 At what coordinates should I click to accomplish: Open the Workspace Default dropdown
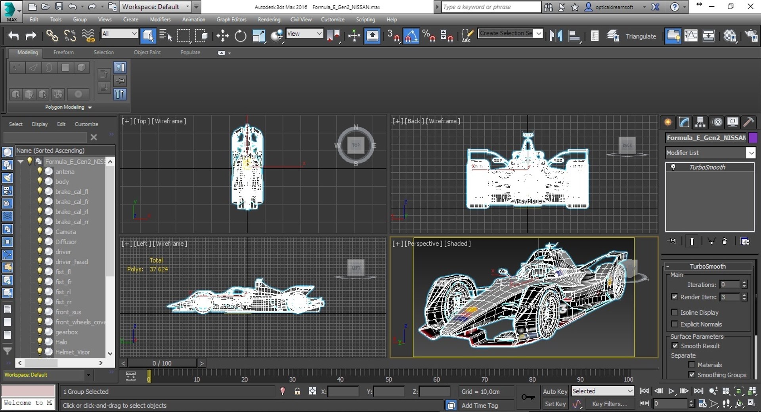click(156, 6)
